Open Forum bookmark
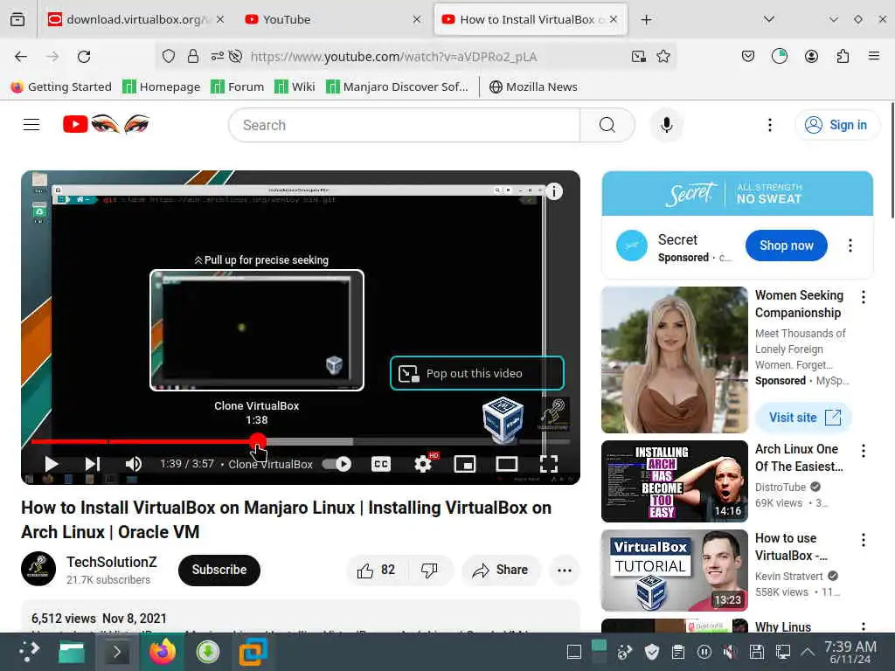 pos(238,86)
